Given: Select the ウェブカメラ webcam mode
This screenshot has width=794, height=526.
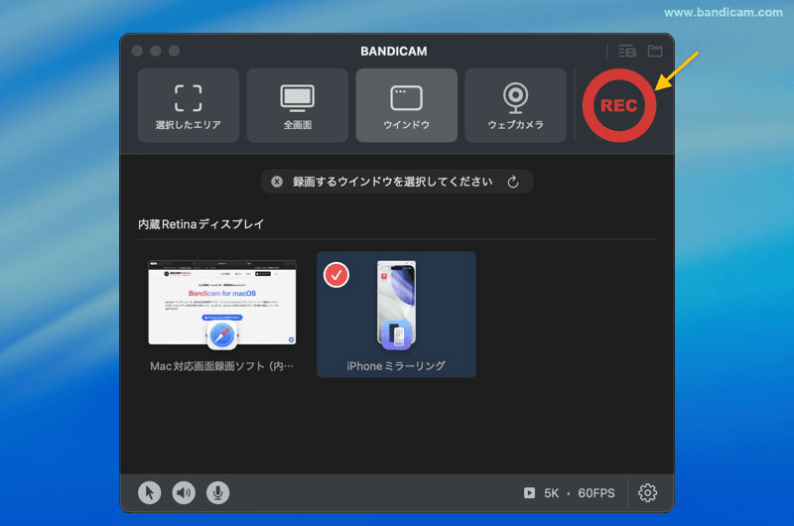Looking at the screenshot, I should click(x=515, y=105).
